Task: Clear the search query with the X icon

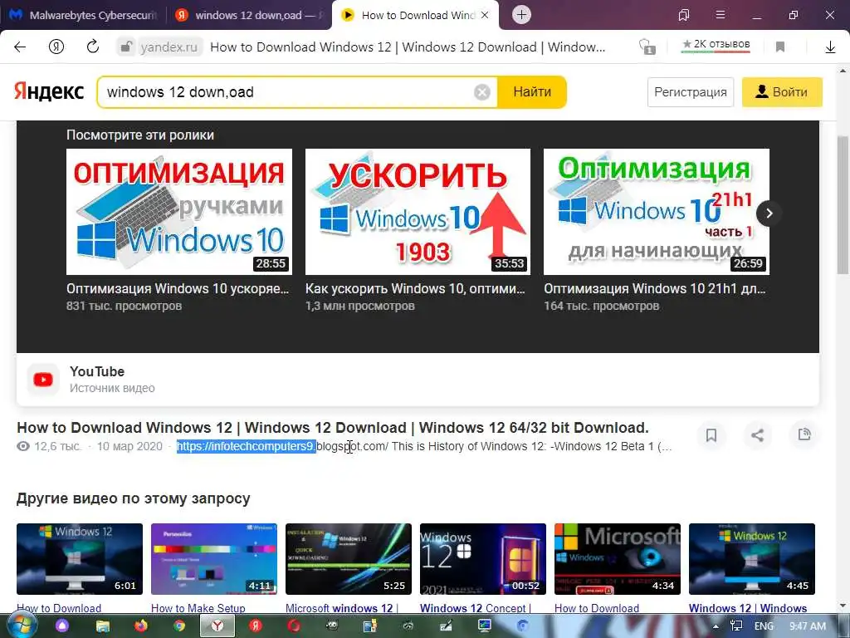Action: tap(482, 92)
